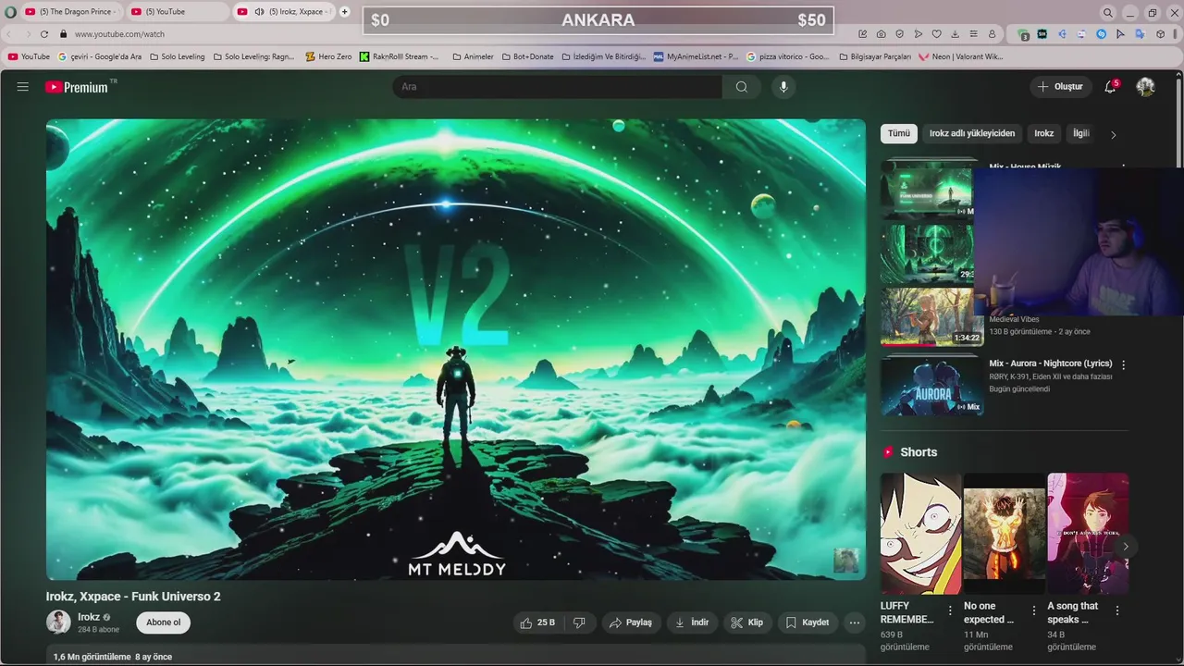
Task: Add page to bookmarks heart icon
Action: point(936,34)
